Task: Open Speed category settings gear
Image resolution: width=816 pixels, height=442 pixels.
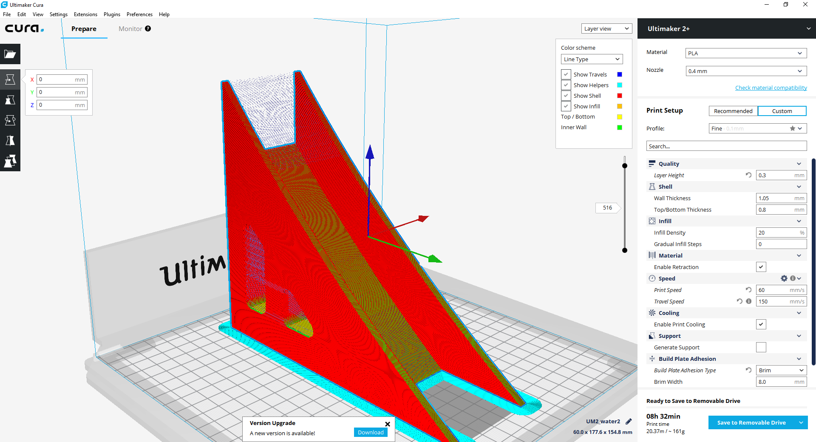Action: point(784,278)
